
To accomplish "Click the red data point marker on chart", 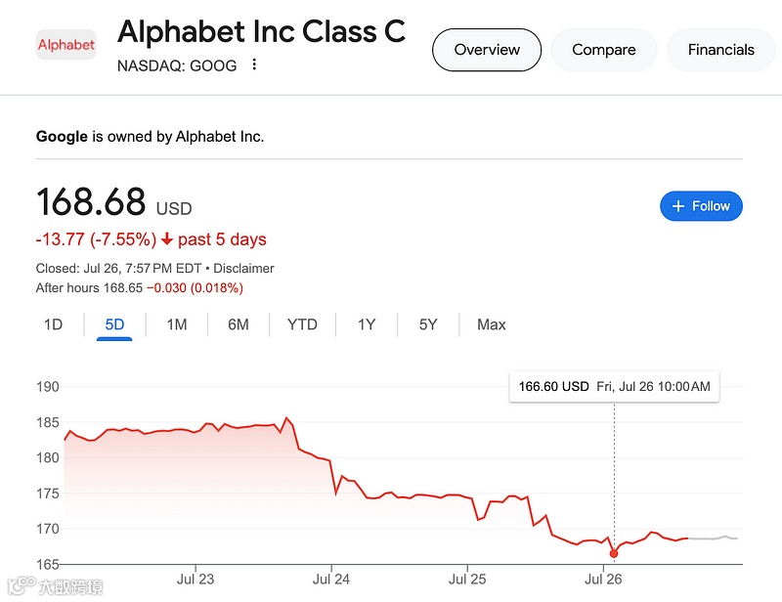I will [x=614, y=554].
